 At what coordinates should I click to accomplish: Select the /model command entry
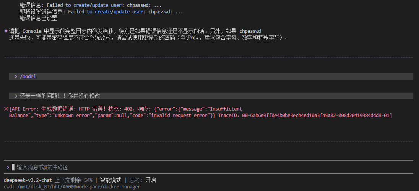28,77
